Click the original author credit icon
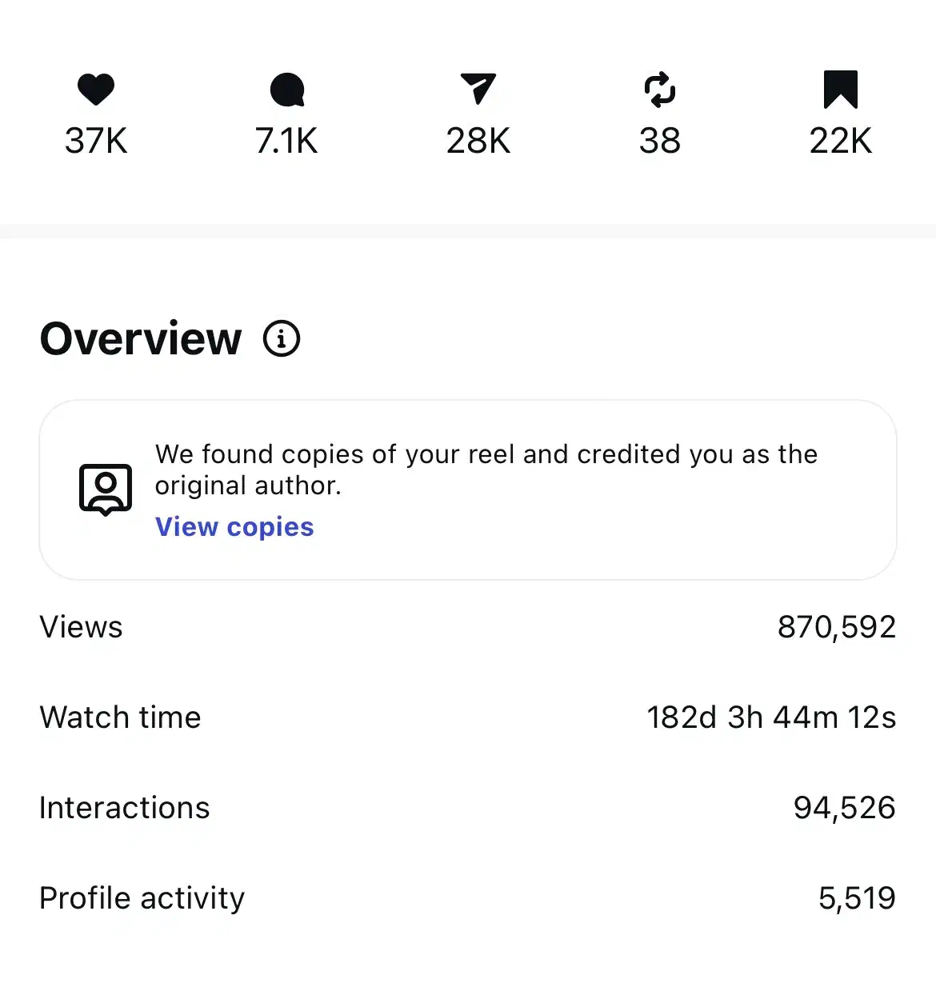This screenshot has width=936, height=987. coord(106,489)
